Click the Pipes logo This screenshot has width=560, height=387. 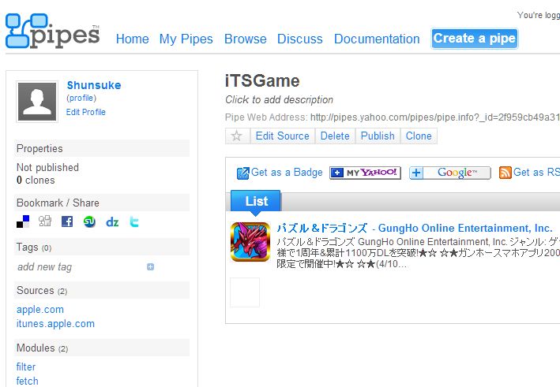tap(52, 31)
